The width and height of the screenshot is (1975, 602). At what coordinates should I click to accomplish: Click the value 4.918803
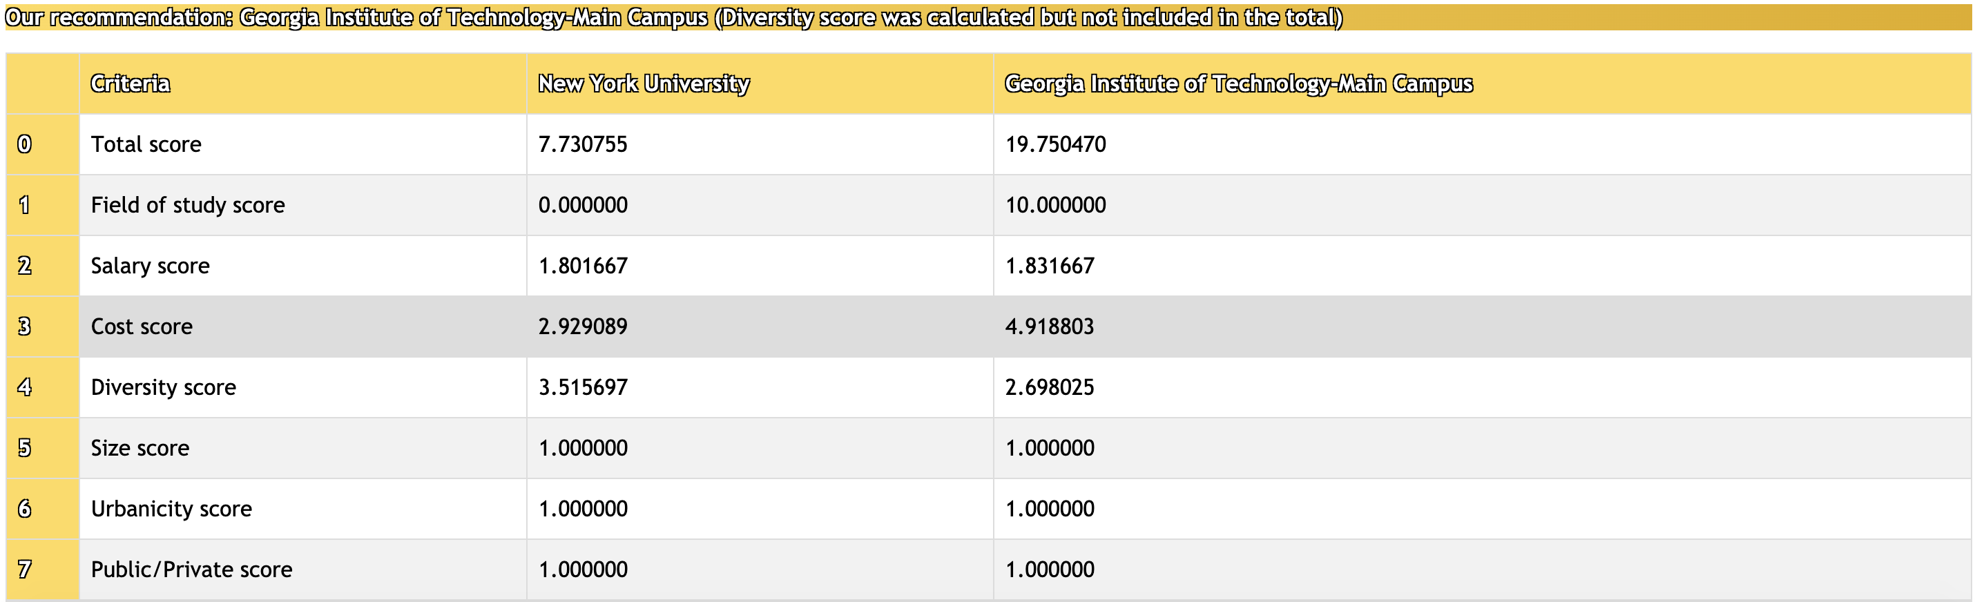pos(1050,327)
